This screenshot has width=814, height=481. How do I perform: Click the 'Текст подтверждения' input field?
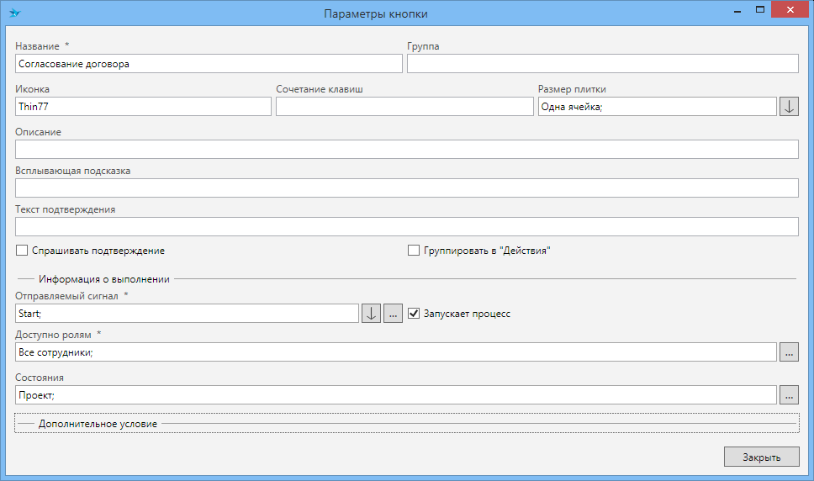(x=406, y=227)
